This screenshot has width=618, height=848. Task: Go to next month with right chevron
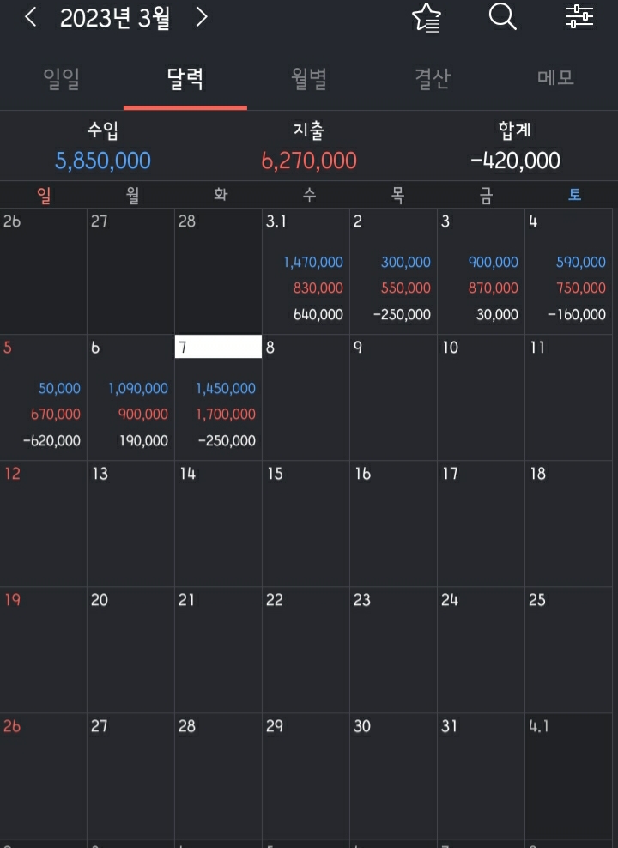(201, 17)
